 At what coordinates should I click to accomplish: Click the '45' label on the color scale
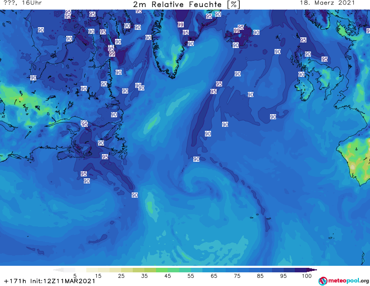pyautogui.click(x=168, y=276)
